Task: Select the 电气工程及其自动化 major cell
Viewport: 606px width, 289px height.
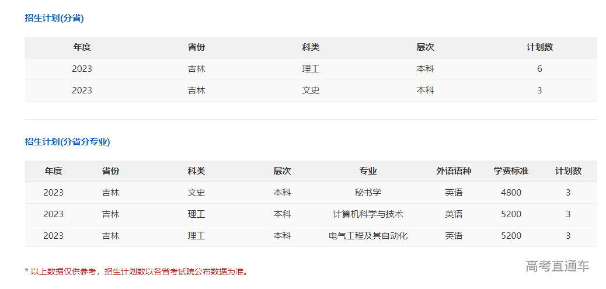Action: click(x=368, y=236)
